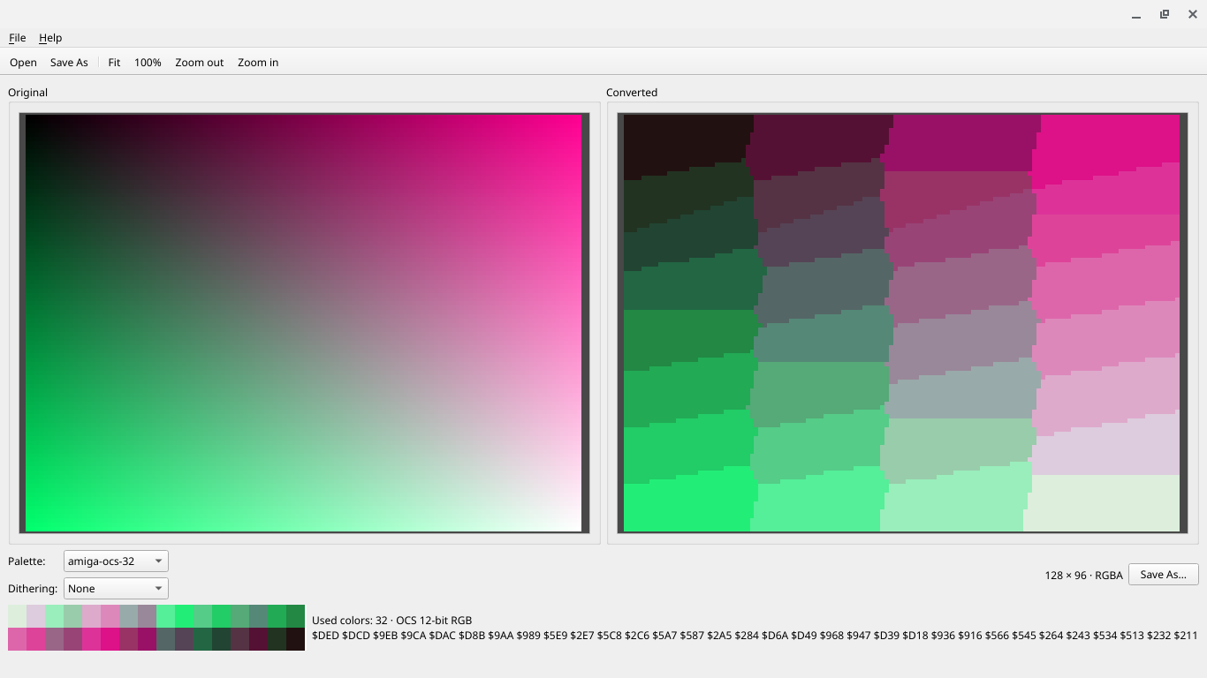Select the hot magenta $D18 swatch
Screen dimensions: 1207x678
pyautogui.click(x=110, y=639)
